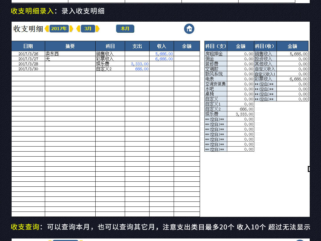
Task: Click the home icon button
Action: (x=189, y=29)
